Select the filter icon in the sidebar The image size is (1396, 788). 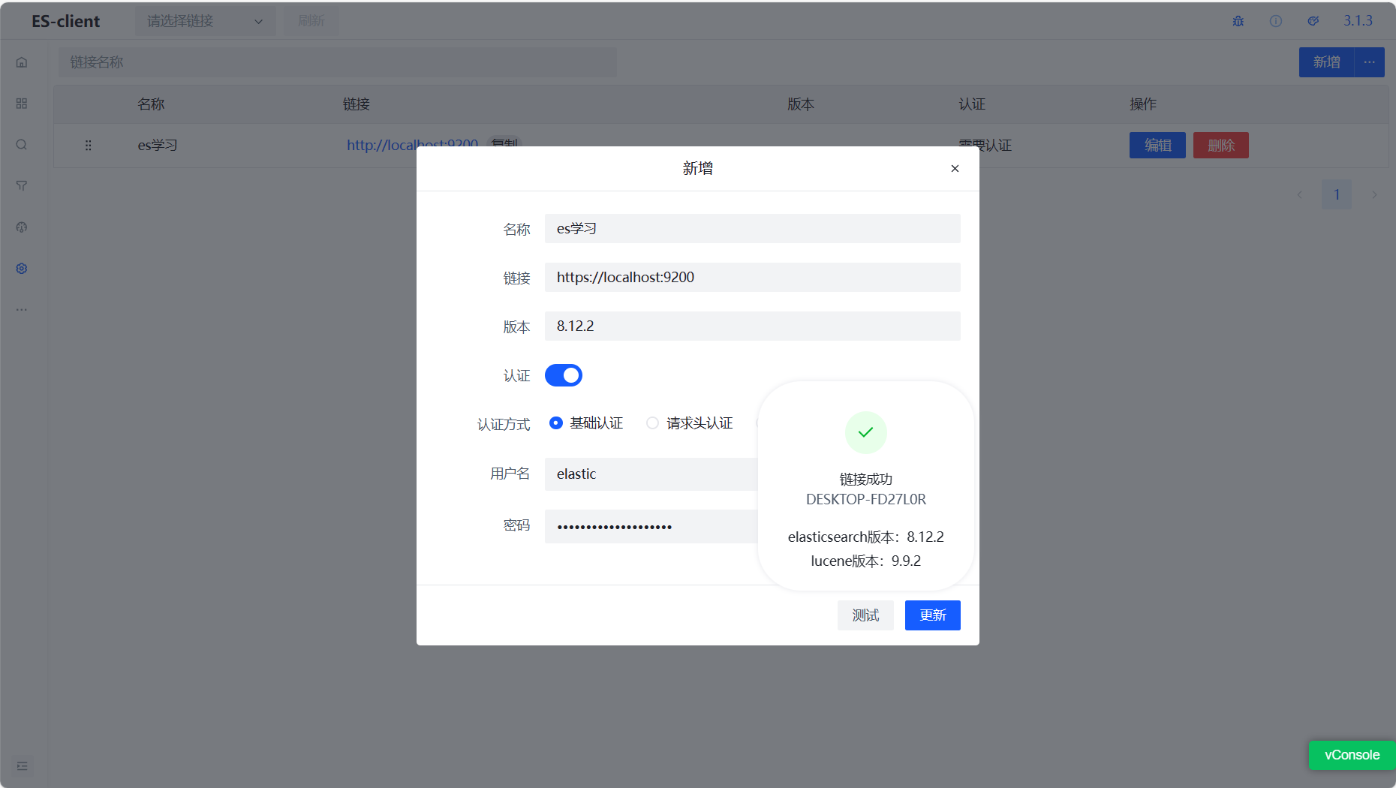(x=22, y=185)
